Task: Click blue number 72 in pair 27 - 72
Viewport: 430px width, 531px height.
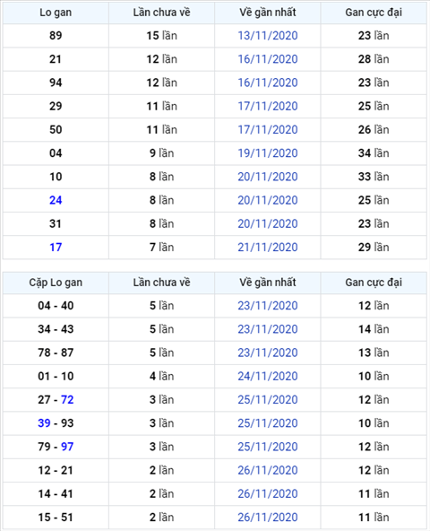Action: click(67, 400)
